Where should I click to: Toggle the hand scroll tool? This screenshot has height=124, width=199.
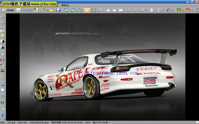(87, 10)
